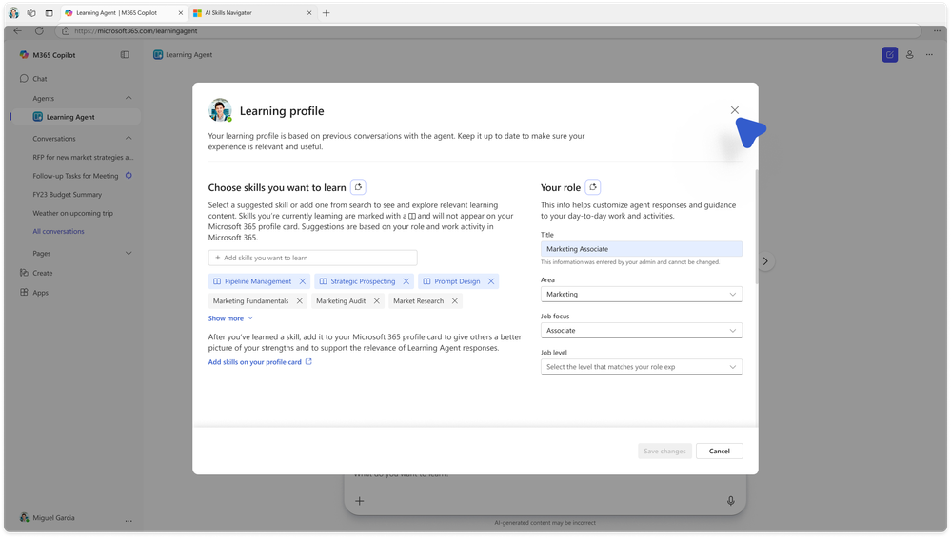Click the right chevron arrow beside dialog
Screen dimensions: 951x538
765,261
